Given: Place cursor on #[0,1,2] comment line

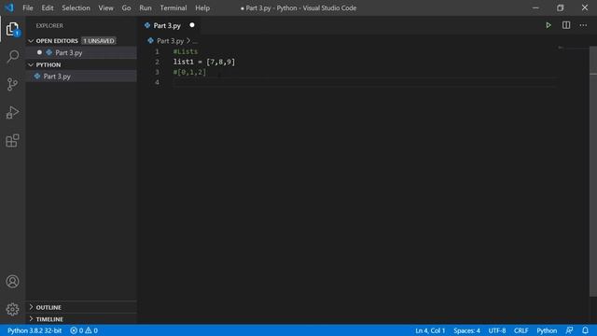Looking at the screenshot, I should 189,72.
